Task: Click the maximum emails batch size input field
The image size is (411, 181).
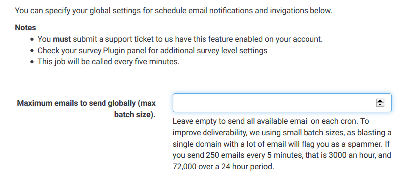Action: click(x=282, y=103)
